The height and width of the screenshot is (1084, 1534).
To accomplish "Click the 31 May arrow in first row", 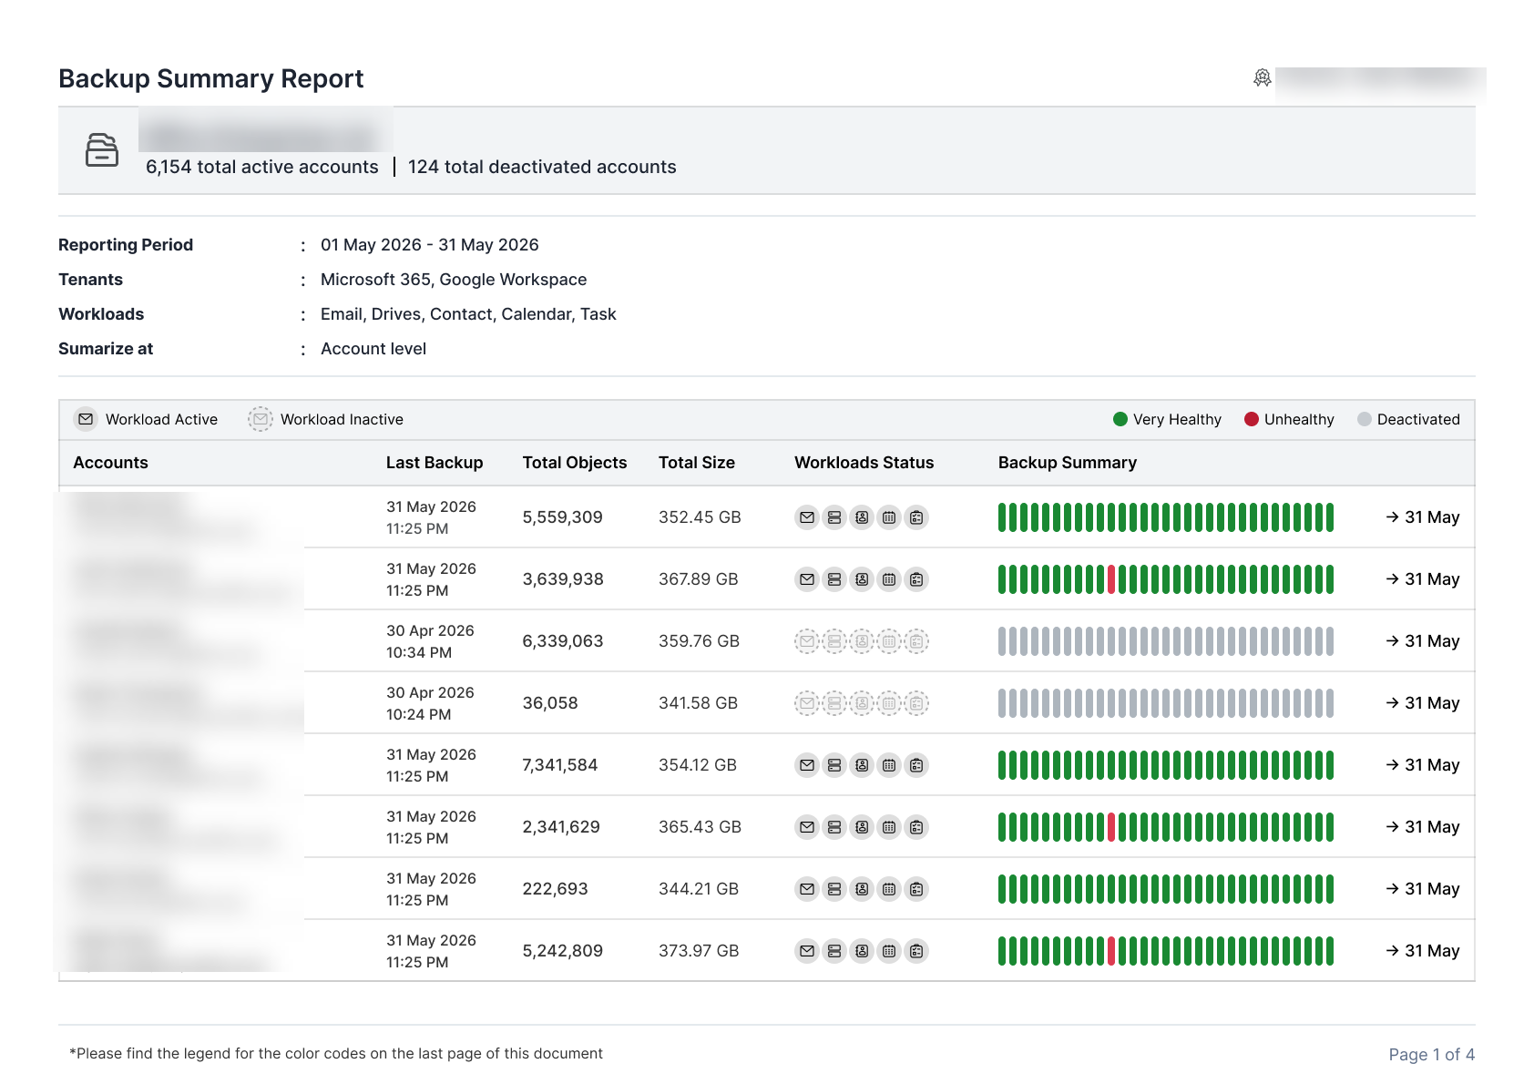I will click(1423, 517).
